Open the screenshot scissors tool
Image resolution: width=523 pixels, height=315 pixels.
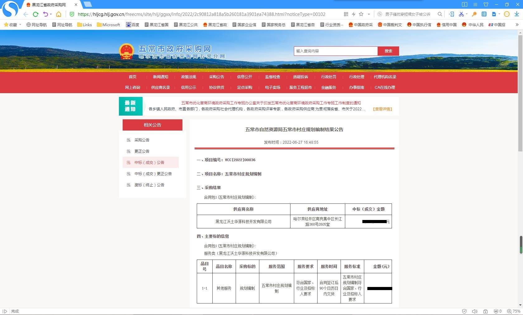pos(461,14)
